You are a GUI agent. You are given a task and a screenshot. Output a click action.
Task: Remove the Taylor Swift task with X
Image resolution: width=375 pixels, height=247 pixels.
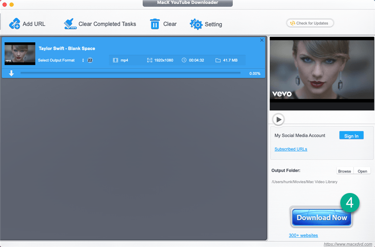(x=262, y=40)
